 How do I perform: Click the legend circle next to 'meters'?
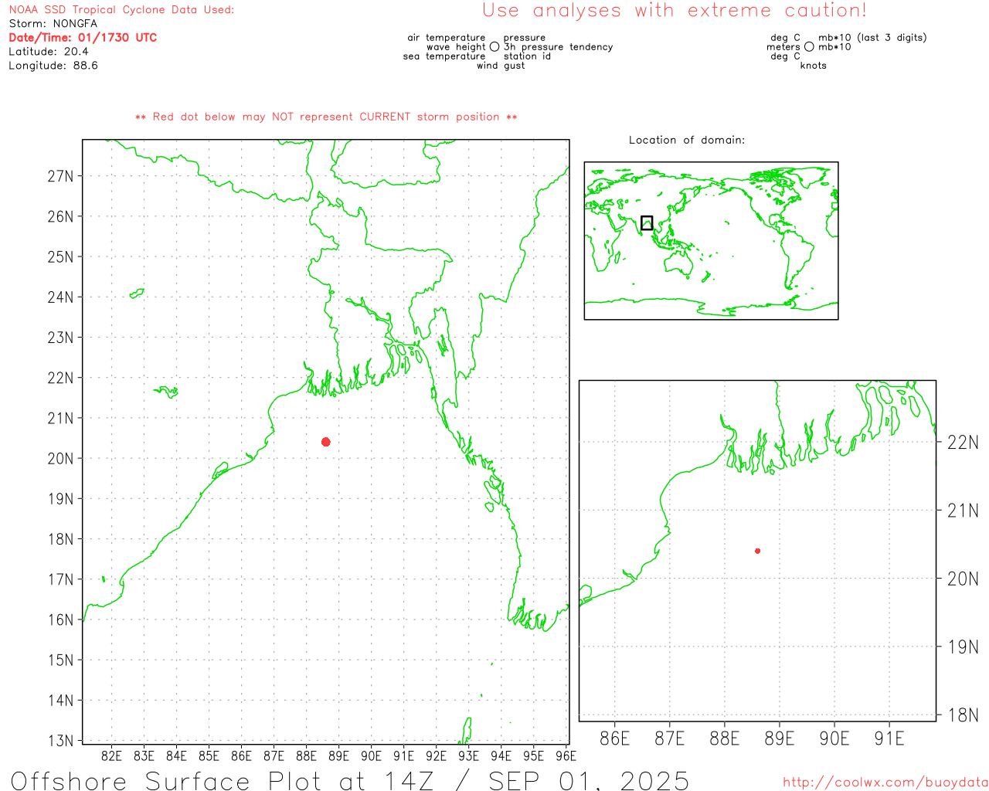point(809,47)
